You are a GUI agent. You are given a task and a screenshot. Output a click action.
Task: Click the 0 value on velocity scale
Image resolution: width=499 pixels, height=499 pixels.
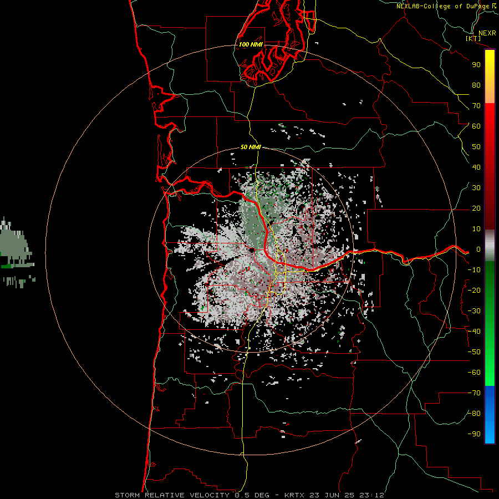pyautogui.click(x=478, y=249)
